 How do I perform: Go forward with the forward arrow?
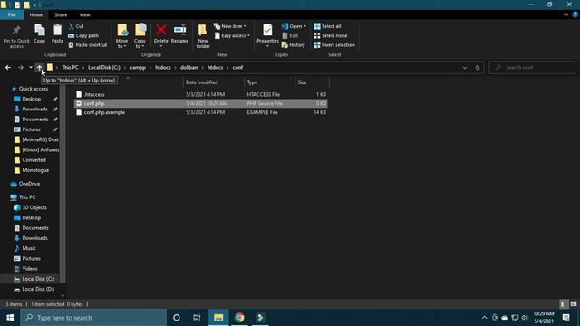(21, 68)
